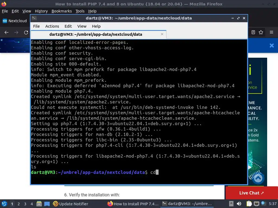Click line 'Processing triggers for man-db'
The height and width of the screenshot is (208, 278).
92,134
